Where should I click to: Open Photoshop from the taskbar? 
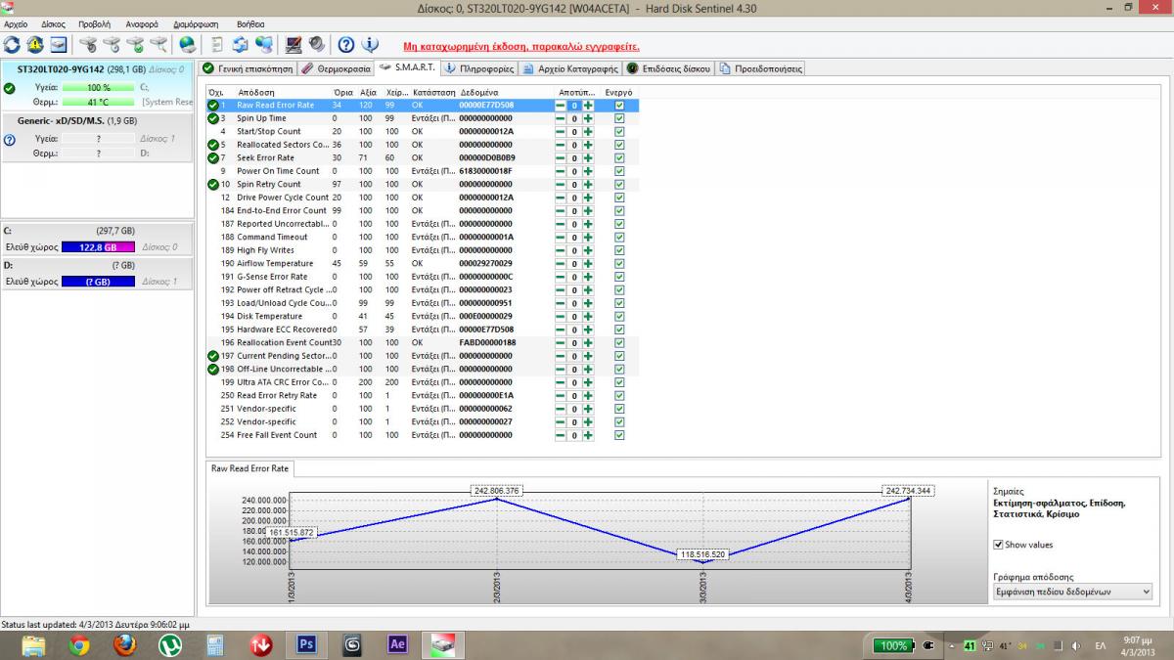[x=304, y=645]
